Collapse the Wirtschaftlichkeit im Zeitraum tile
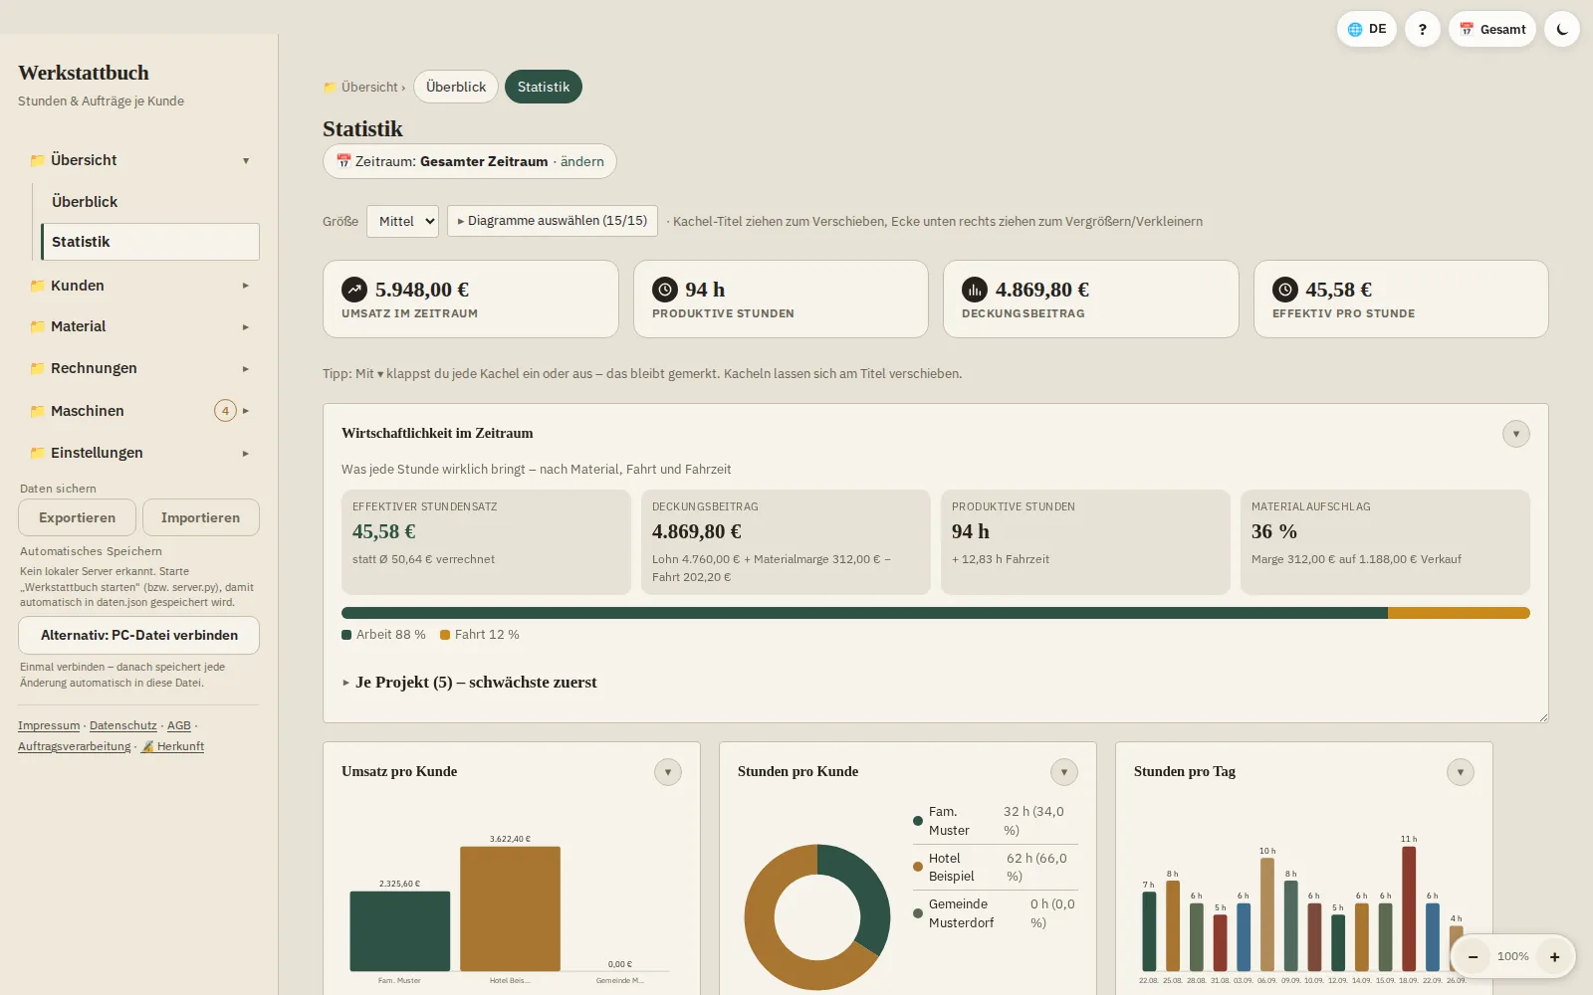The image size is (1593, 995). tap(1516, 434)
